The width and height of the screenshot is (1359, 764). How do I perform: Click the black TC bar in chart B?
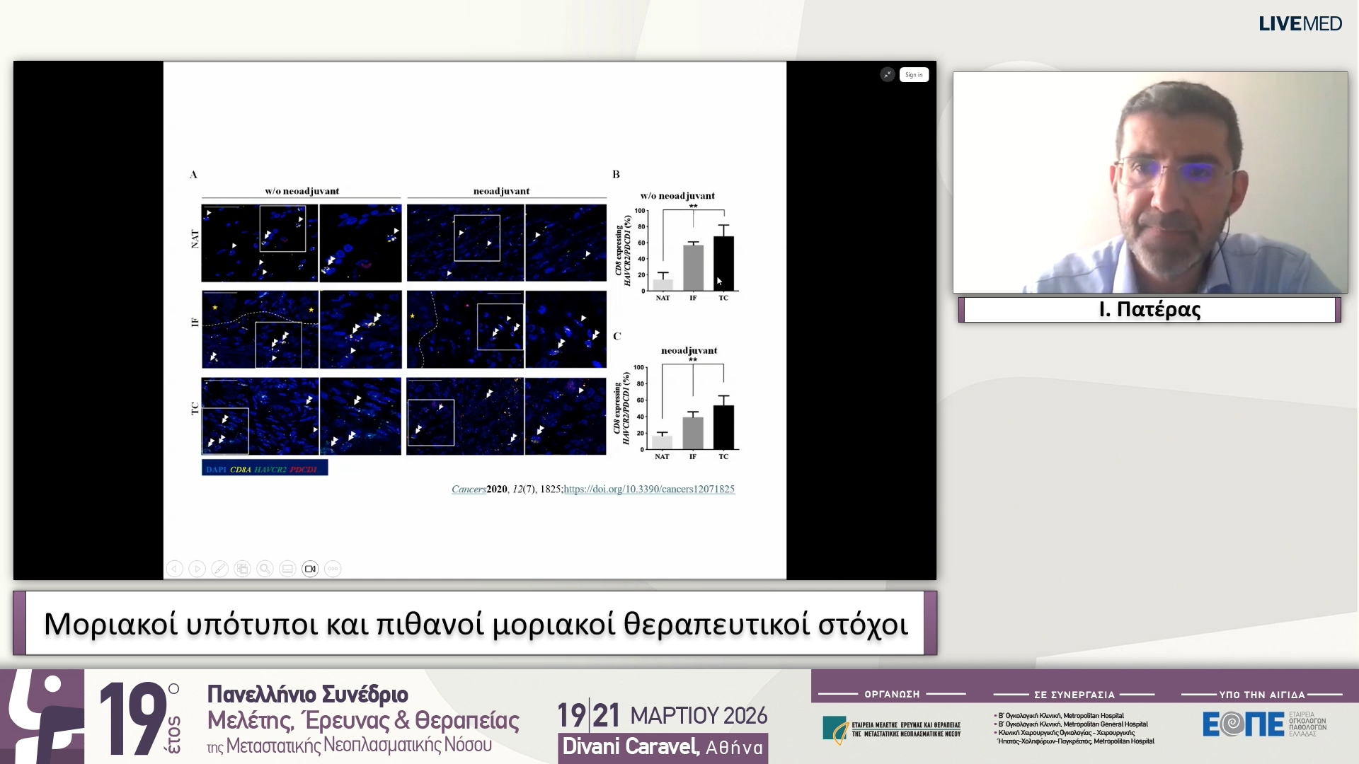click(x=723, y=263)
